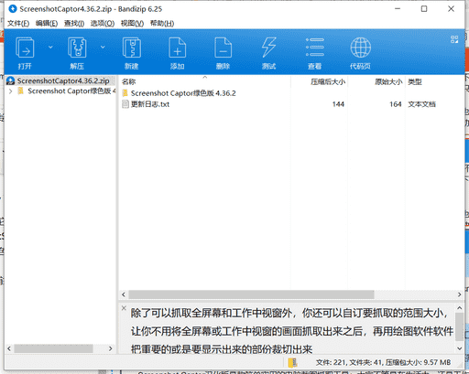Close the comment panel with the X

click(x=124, y=308)
